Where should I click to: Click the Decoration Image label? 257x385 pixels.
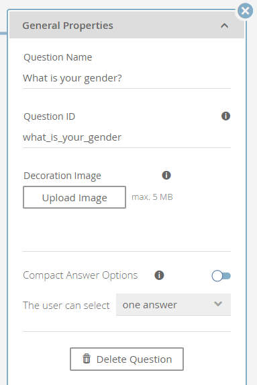pos(62,176)
